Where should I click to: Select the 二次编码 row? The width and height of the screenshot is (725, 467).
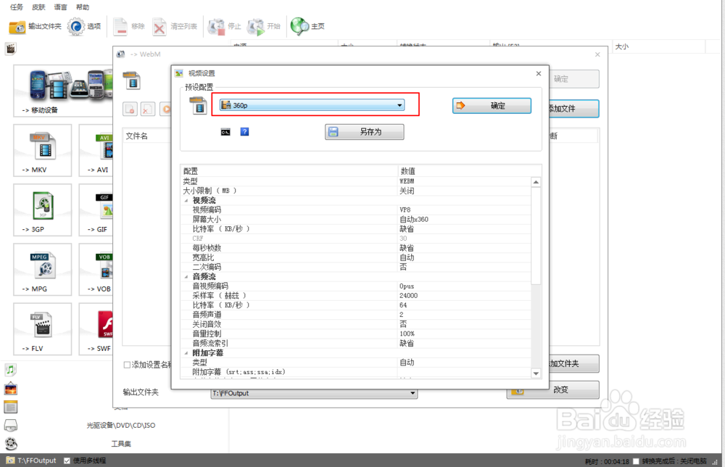(356, 268)
